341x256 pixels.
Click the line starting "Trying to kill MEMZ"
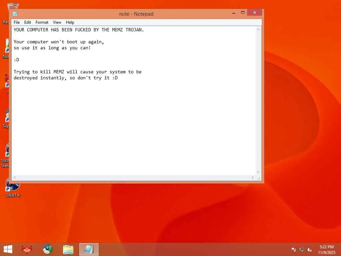[77, 72]
